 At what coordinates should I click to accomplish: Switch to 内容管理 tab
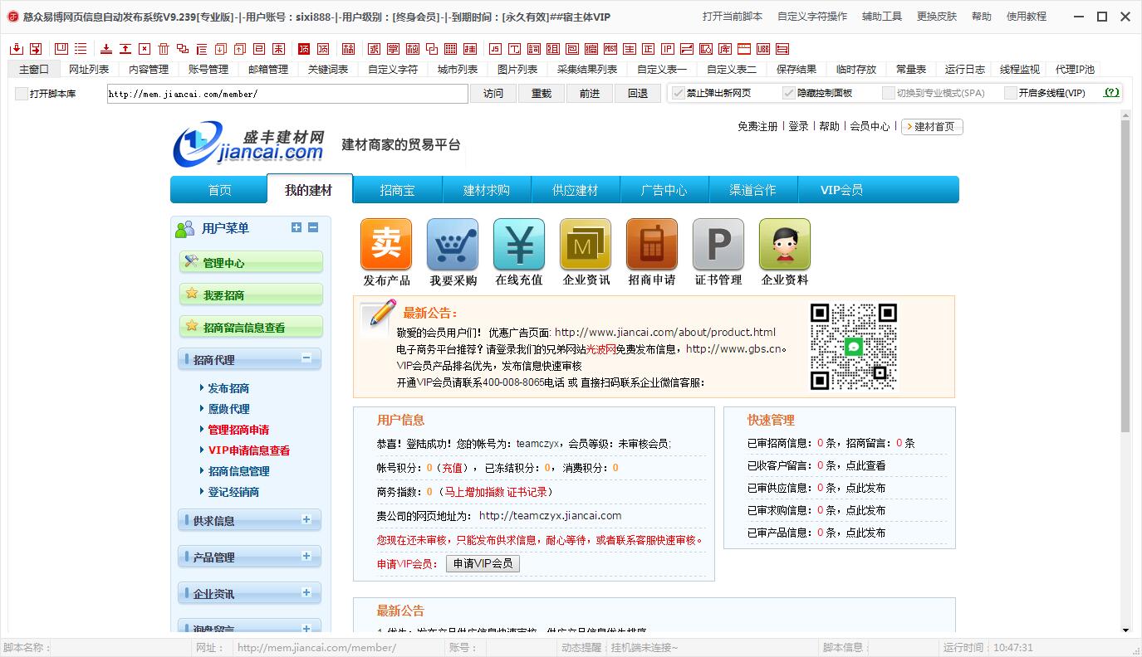tap(149, 70)
